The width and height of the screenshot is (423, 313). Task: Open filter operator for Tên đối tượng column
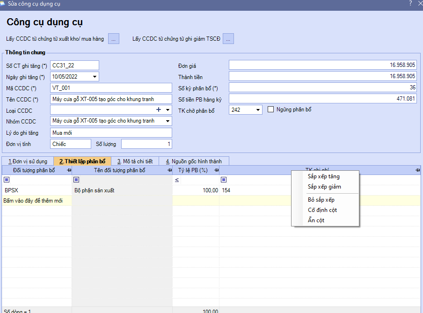pos(76,180)
